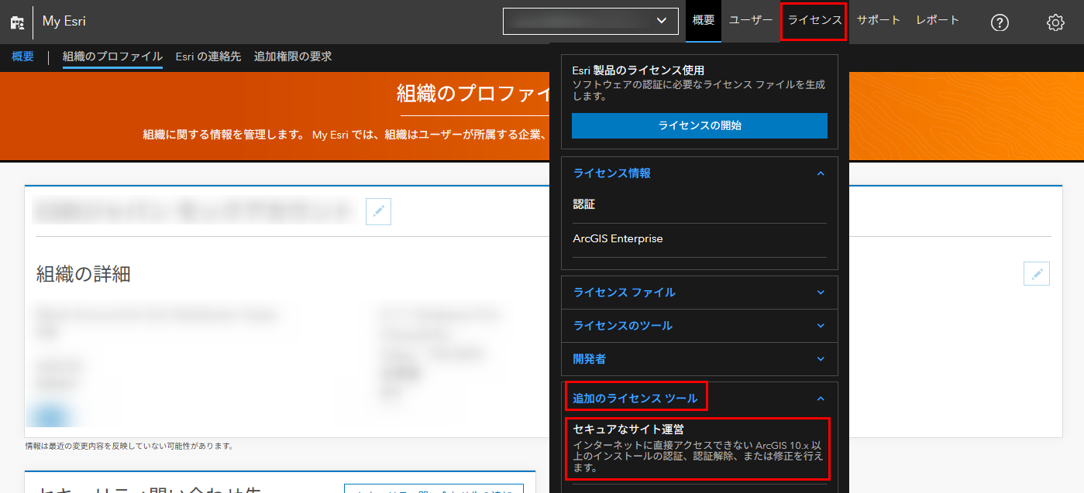This screenshot has height=493, width=1084.
Task: Open the レポート tab
Action: (x=938, y=20)
